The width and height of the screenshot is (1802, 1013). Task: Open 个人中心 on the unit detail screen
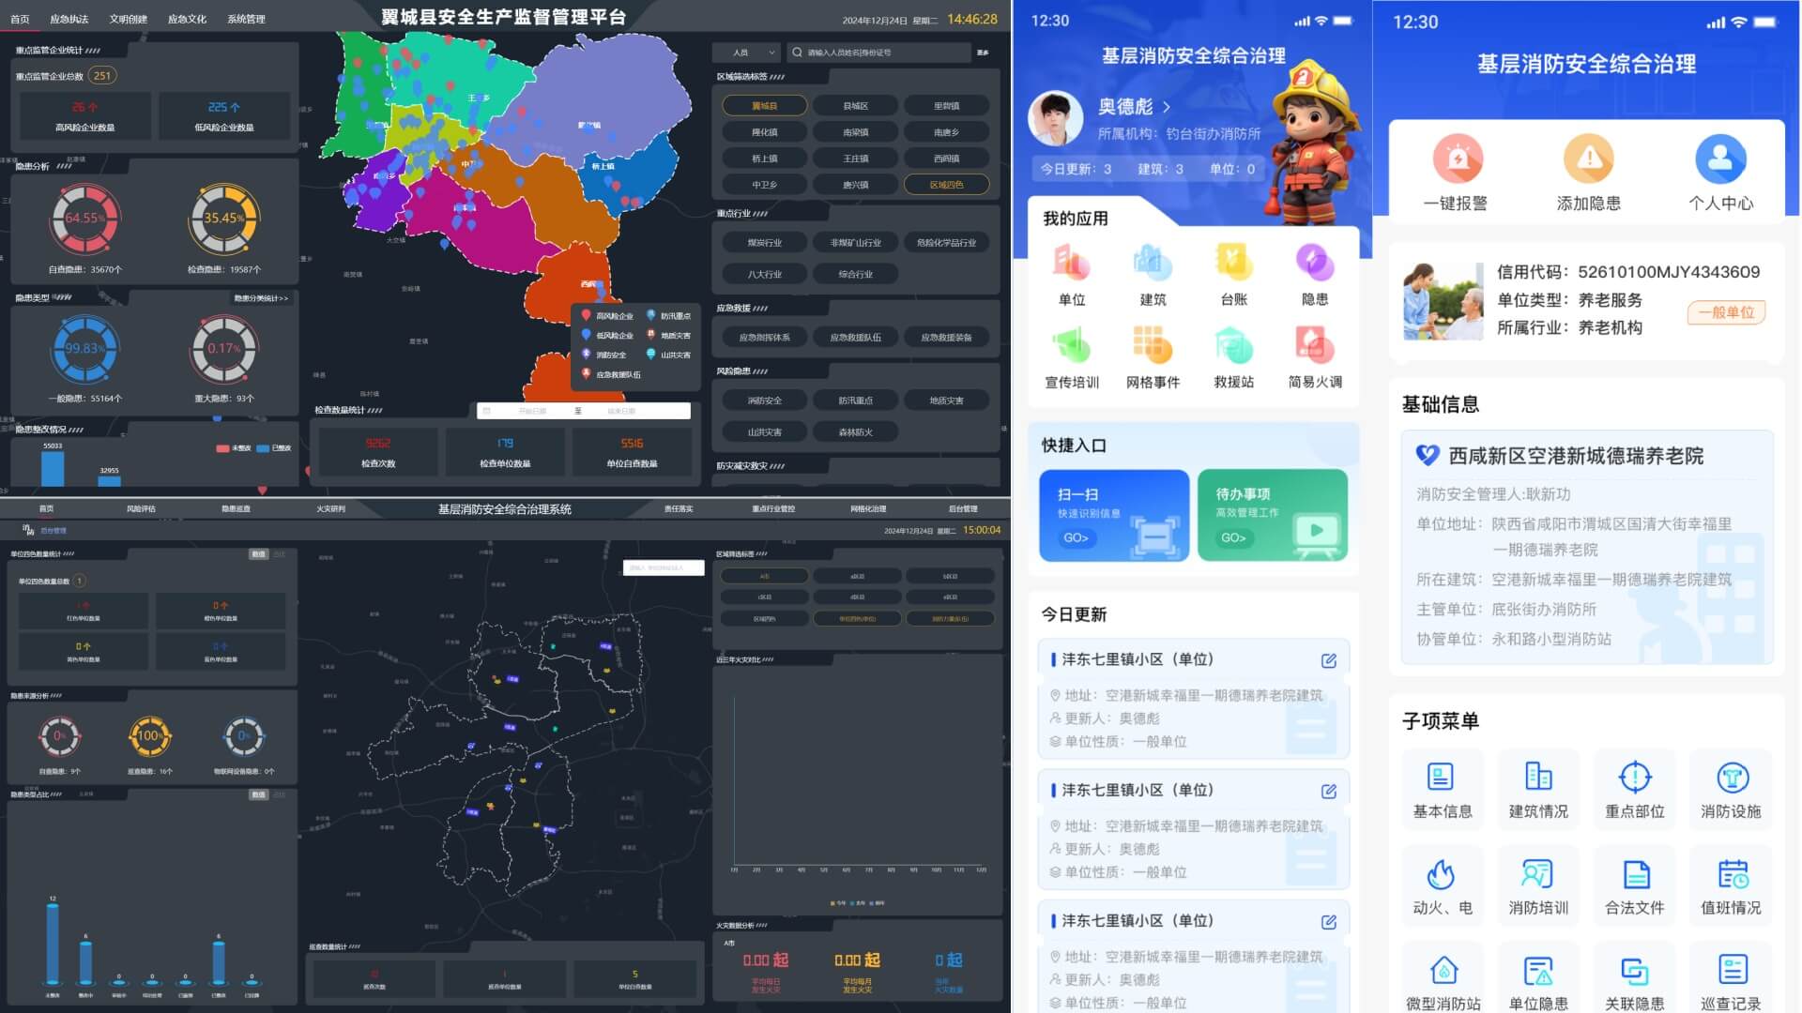[1720, 159]
